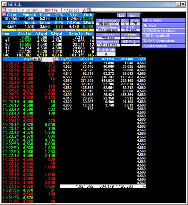Click the green arrow icon in the toolbar
188x205 pixels.
pos(88,10)
